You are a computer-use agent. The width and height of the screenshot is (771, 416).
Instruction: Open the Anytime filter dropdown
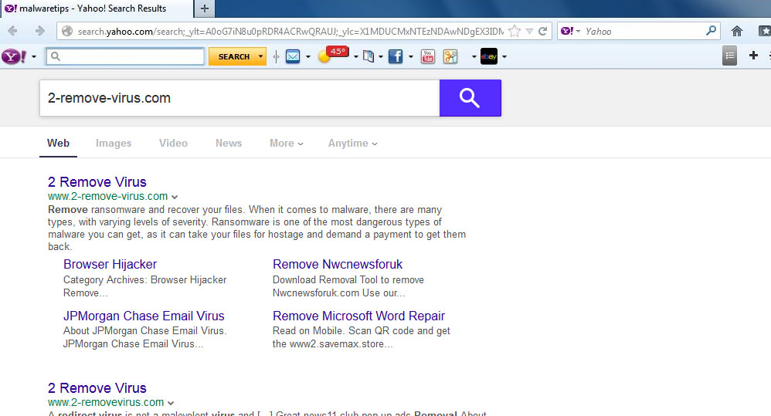click(x=352, y=143)
